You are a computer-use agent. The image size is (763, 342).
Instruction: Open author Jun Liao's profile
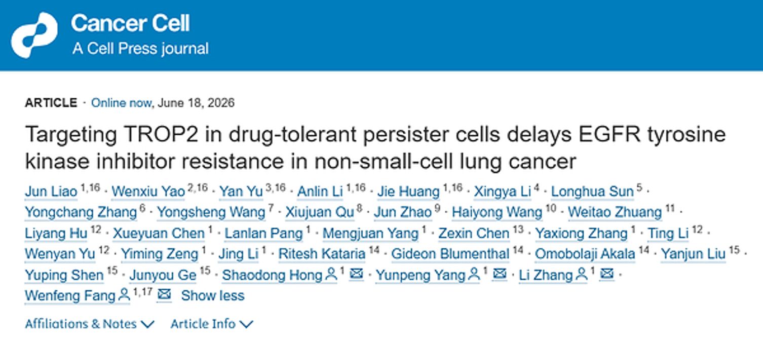51,192
